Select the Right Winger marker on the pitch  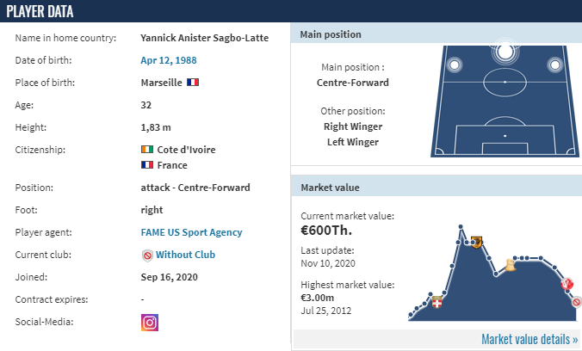[555, 65]
